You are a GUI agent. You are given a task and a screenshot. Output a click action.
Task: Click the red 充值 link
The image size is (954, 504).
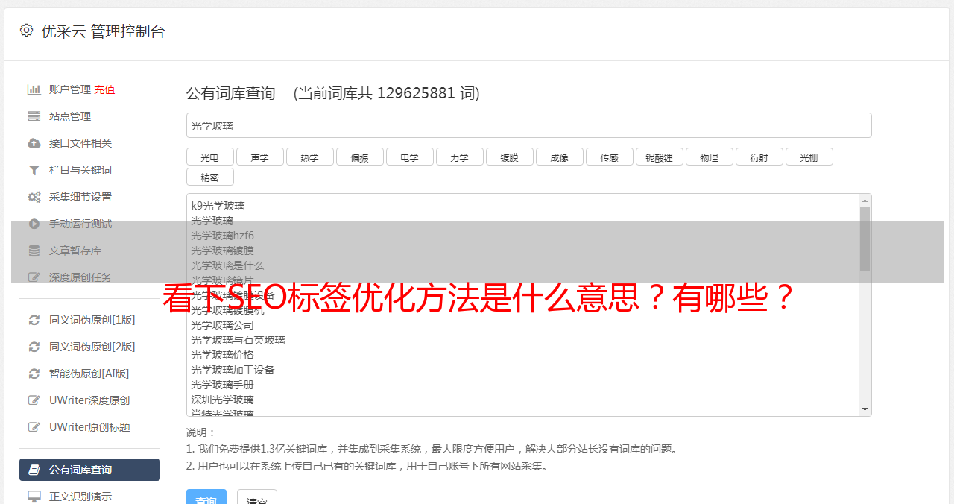(104, 89)
